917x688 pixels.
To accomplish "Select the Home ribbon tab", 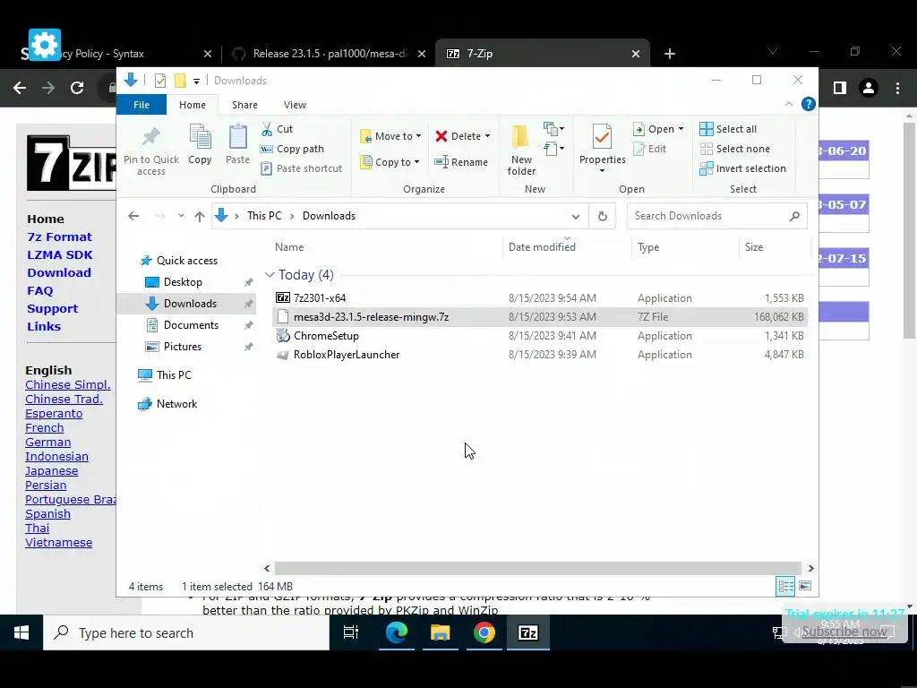I will 193,105.
